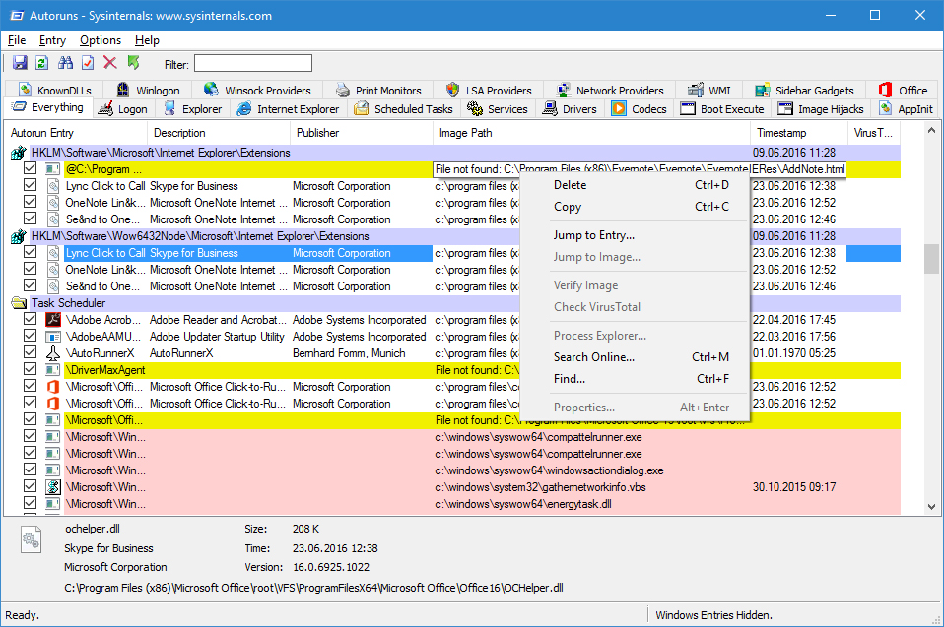Select the Task Scheduler group row
Screen dimensions: 944x627
(x=455, y=303)
